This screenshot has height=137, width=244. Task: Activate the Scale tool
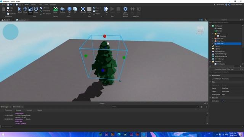[x=30, y=10]
